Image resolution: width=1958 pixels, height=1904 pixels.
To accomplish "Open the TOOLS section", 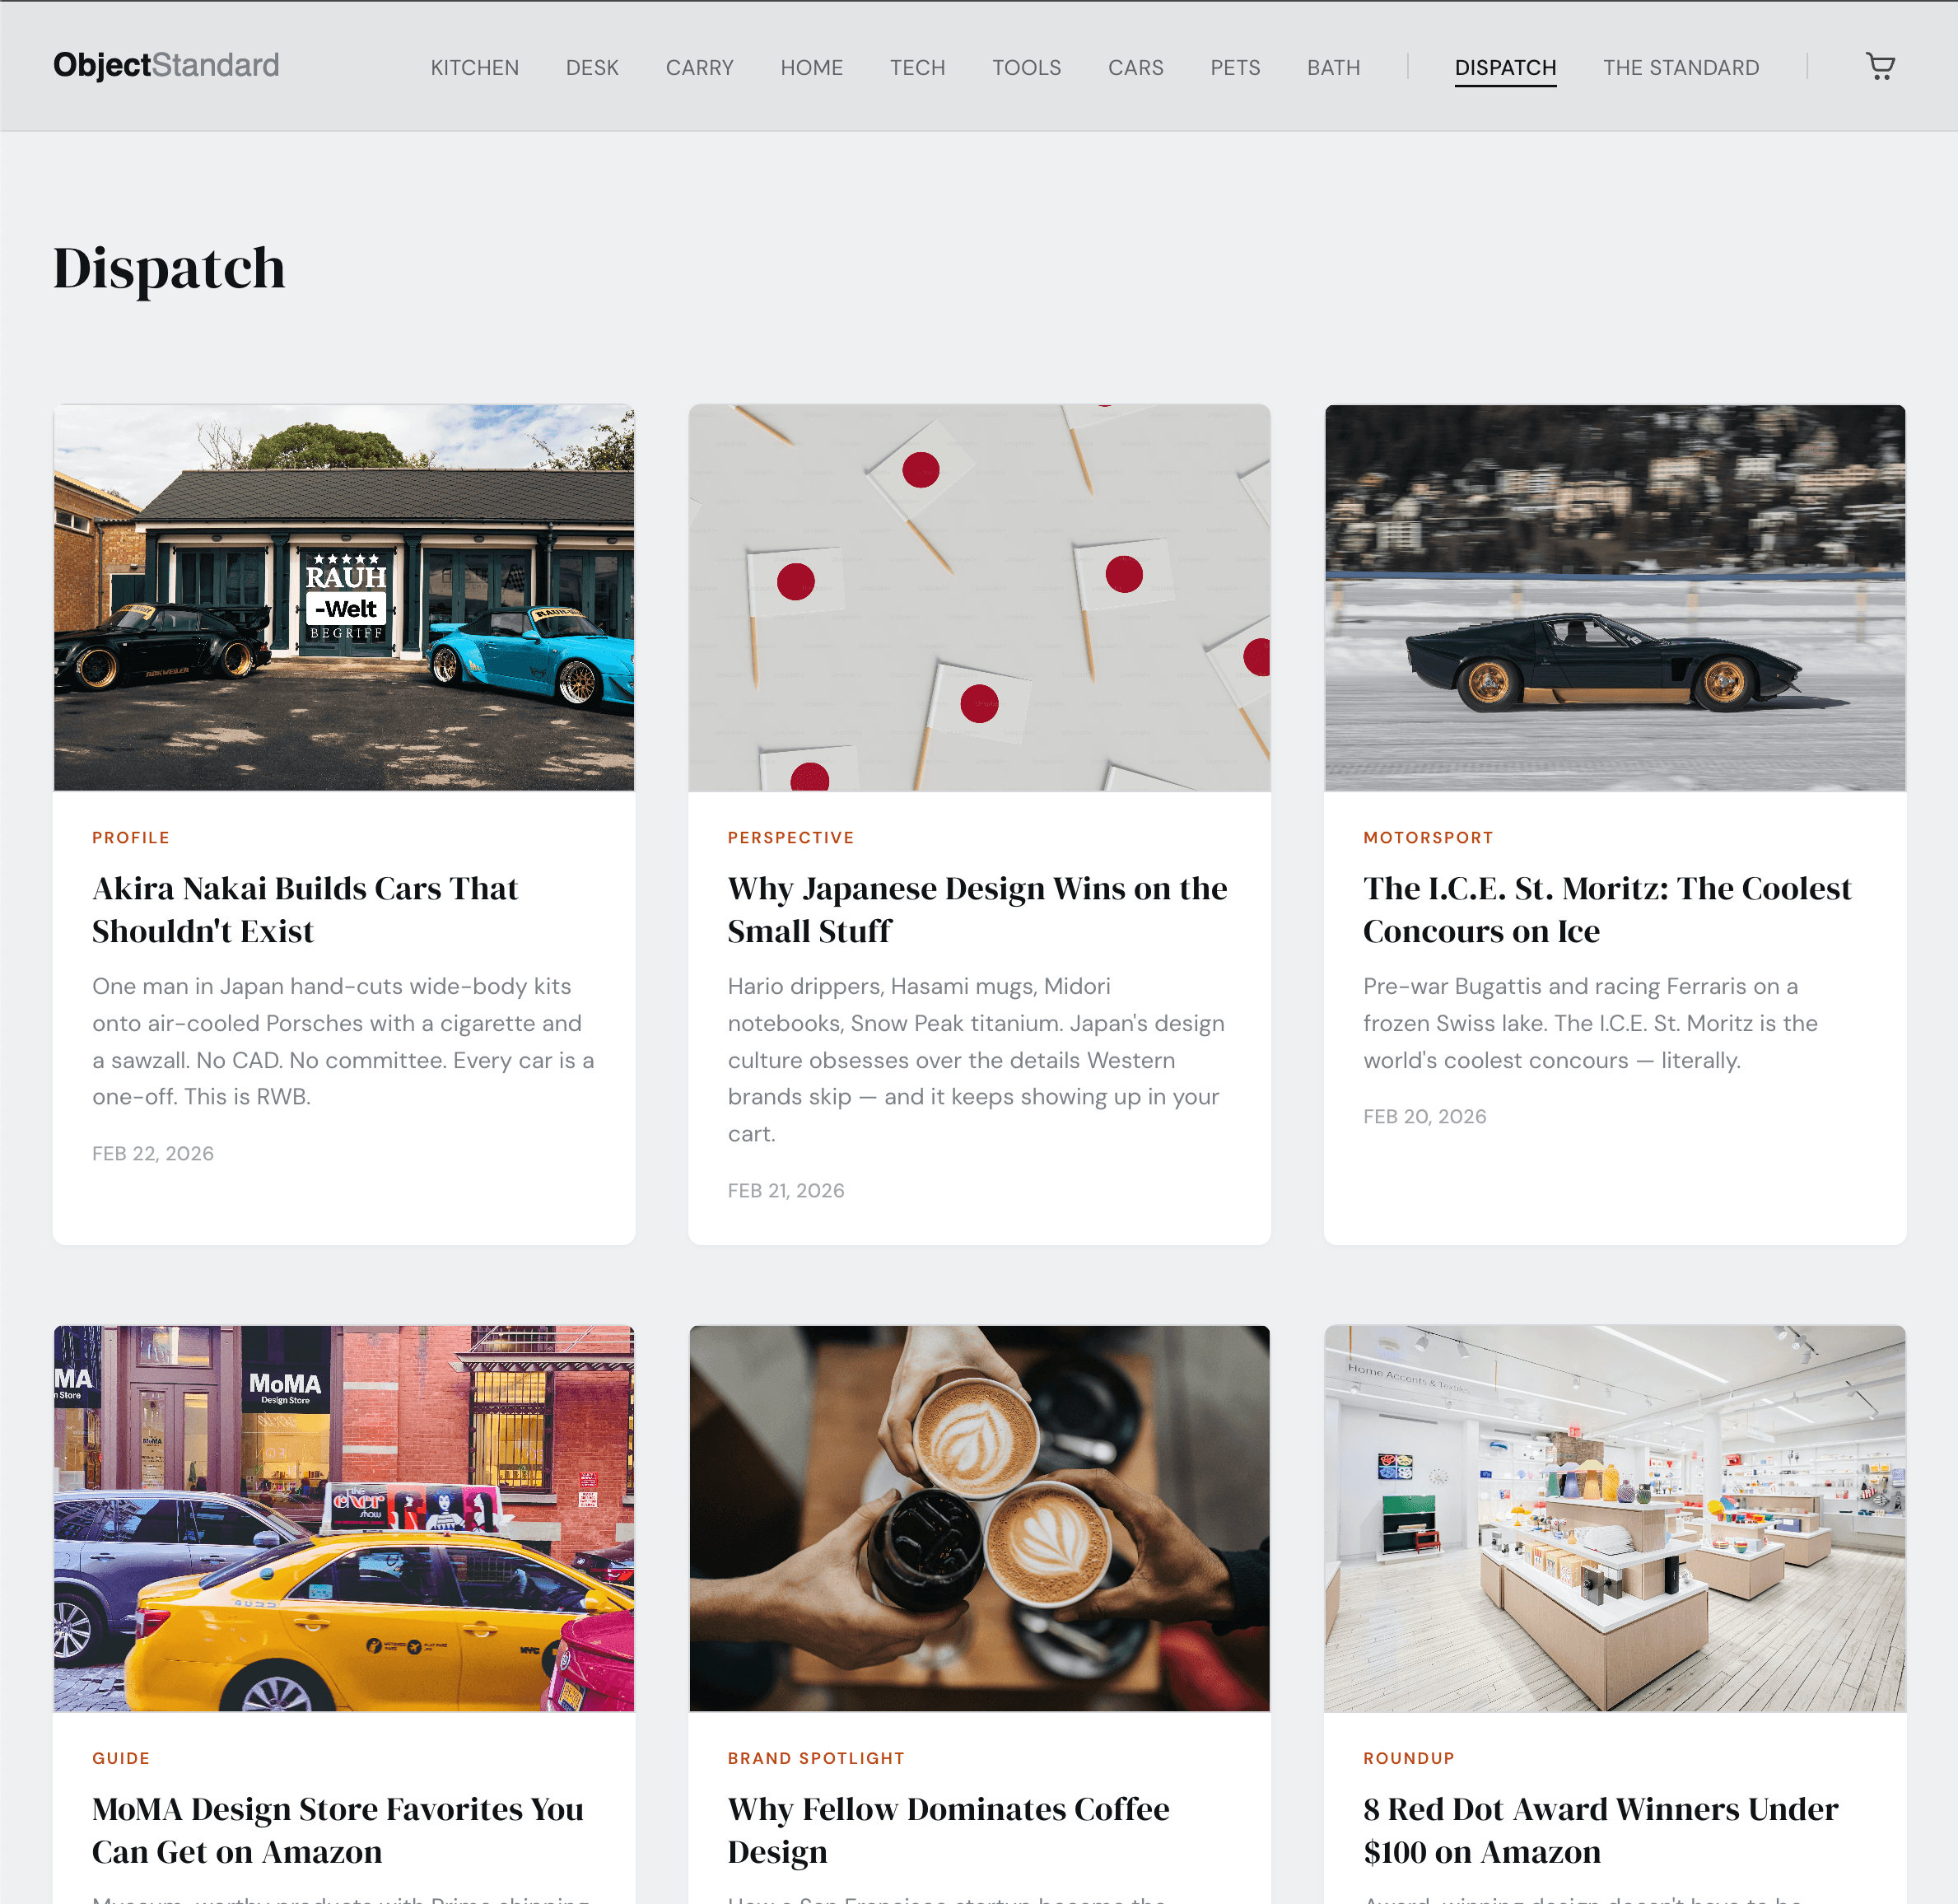I will pos(1026,67).
